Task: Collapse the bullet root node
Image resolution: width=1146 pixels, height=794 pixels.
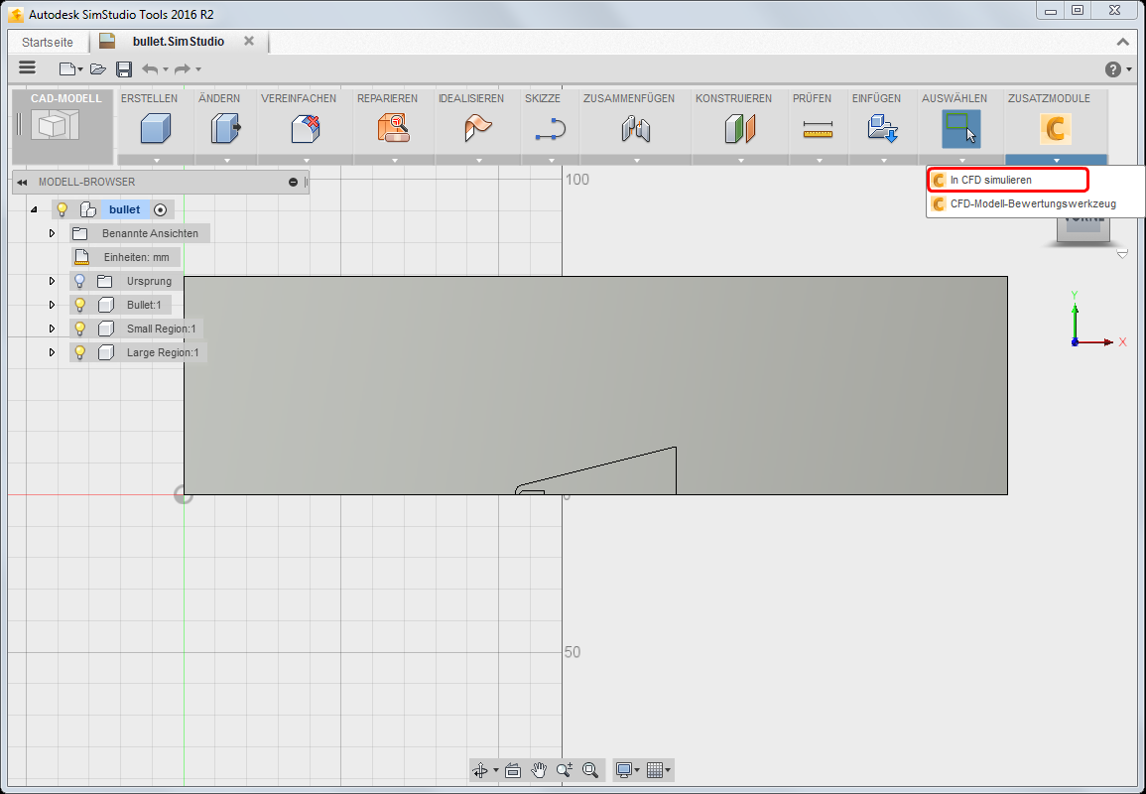Action: [34, 209]
